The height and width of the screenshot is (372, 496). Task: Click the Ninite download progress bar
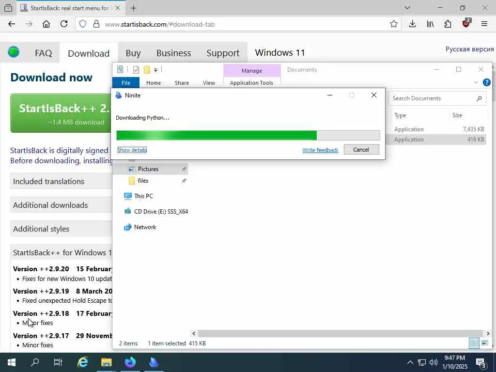pyautogui.click(x=248, y=136)
